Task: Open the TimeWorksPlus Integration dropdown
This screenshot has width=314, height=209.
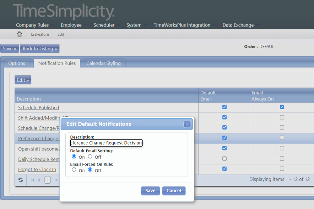Action: coord(182,25)
